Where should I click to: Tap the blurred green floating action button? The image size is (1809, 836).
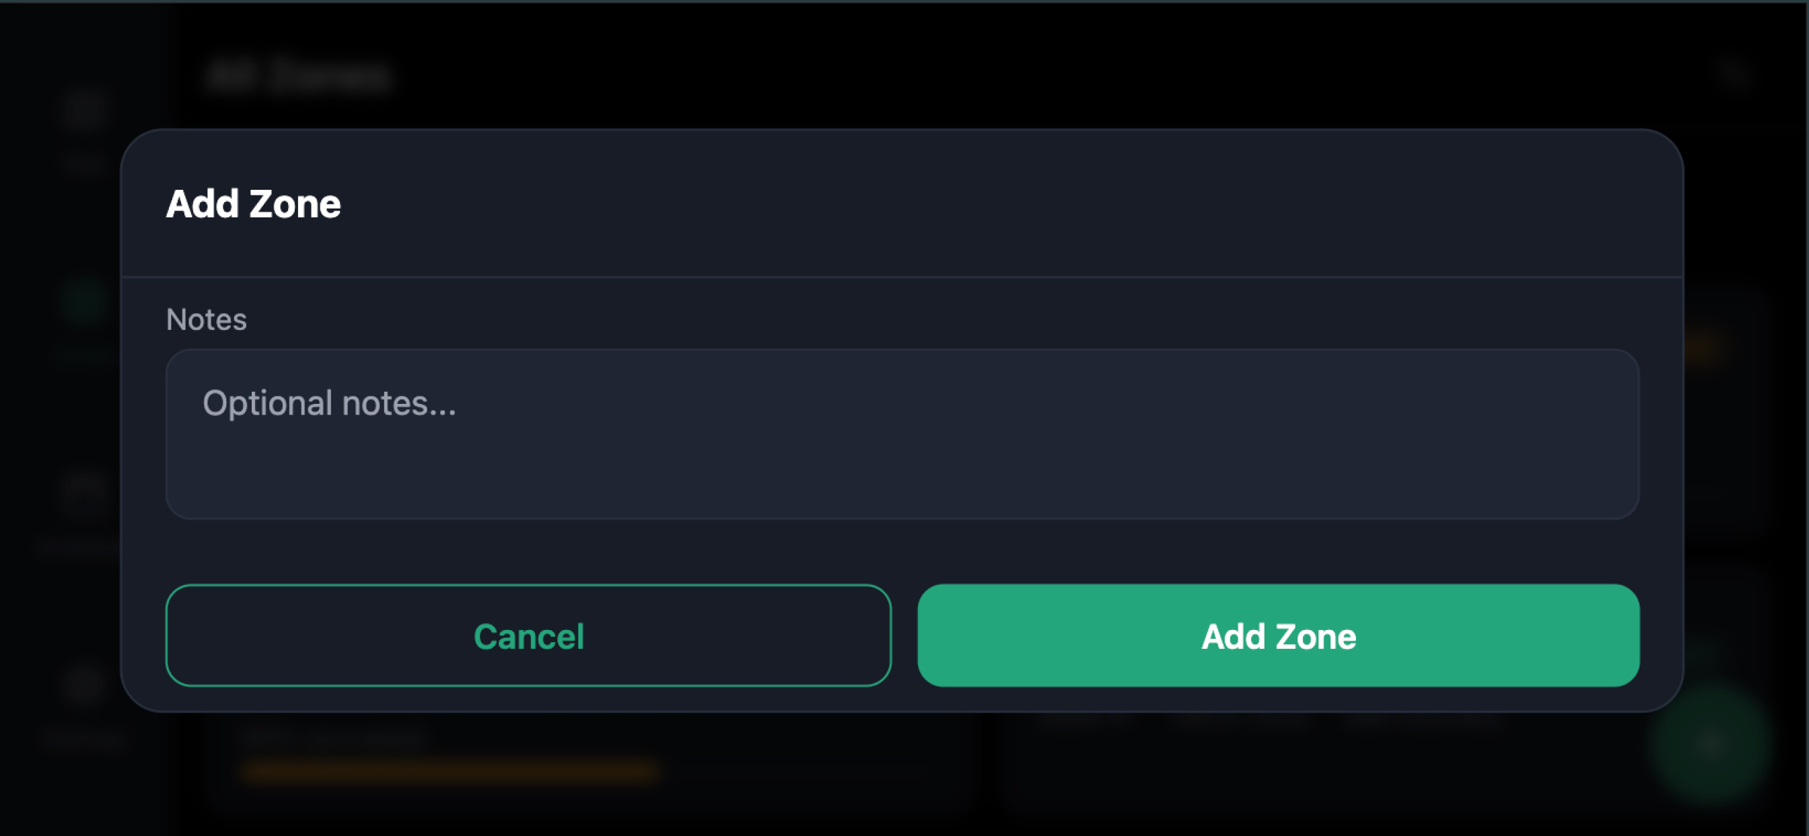tap(1710, 742)
